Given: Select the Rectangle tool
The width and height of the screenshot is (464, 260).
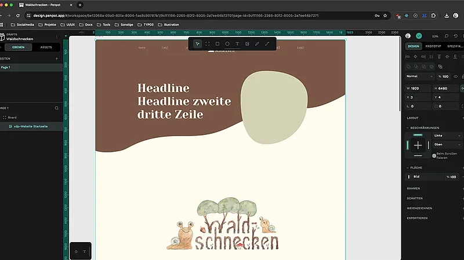Looking at the screenshot, I should tap(217, 44).
